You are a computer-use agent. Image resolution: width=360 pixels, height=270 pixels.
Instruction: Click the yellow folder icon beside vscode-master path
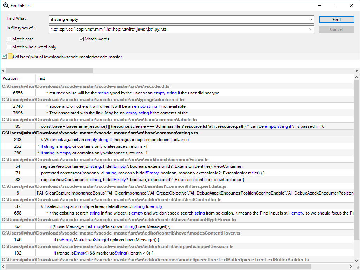(x=10, y=57)
